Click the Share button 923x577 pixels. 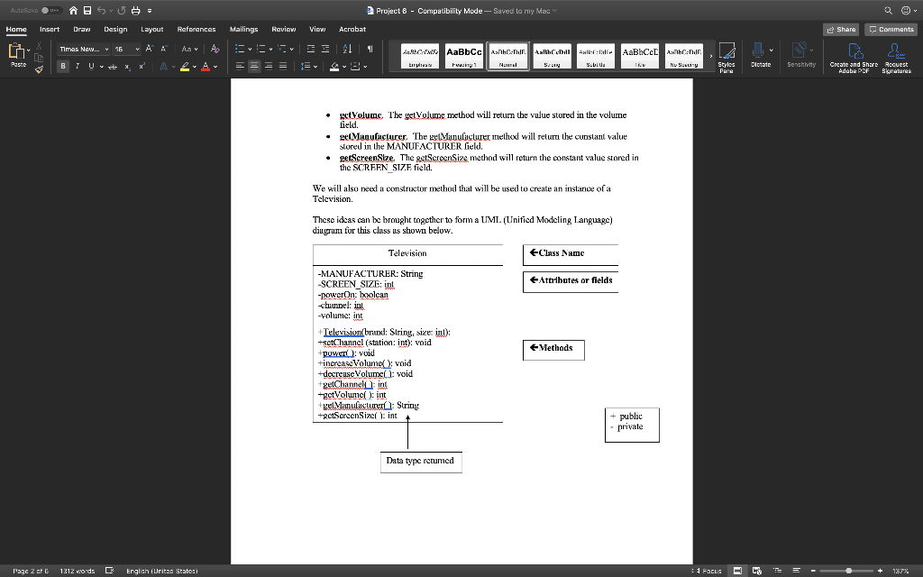click(x=840, y=29)
